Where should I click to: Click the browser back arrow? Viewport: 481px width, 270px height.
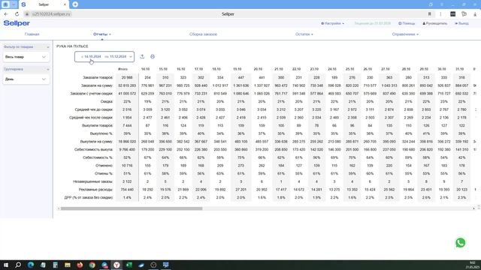pos(6,14)
